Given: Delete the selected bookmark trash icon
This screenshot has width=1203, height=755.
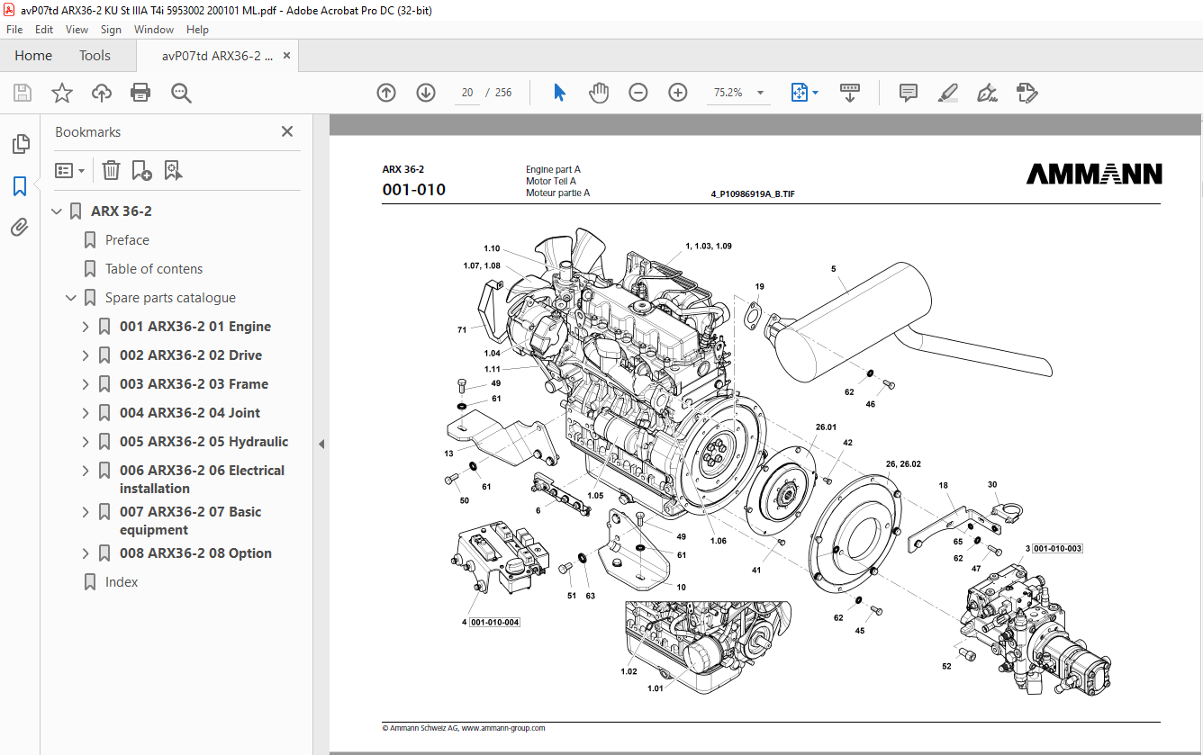Looking at the screenshot, I should pos(111,170).
